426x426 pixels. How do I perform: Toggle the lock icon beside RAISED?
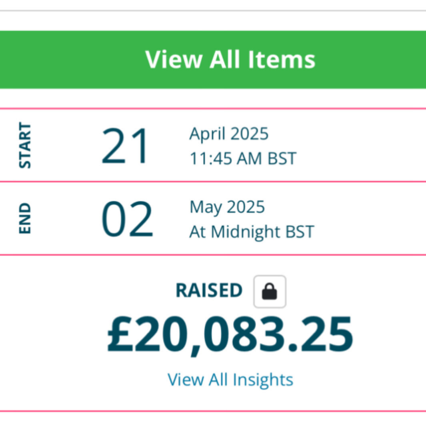(270, 292)
